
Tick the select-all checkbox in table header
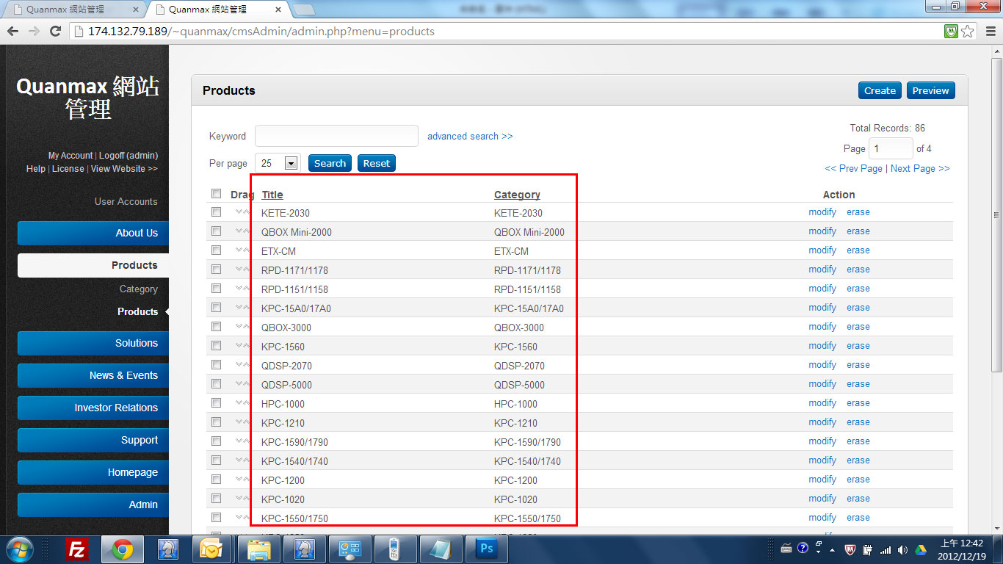coord(216,194)
